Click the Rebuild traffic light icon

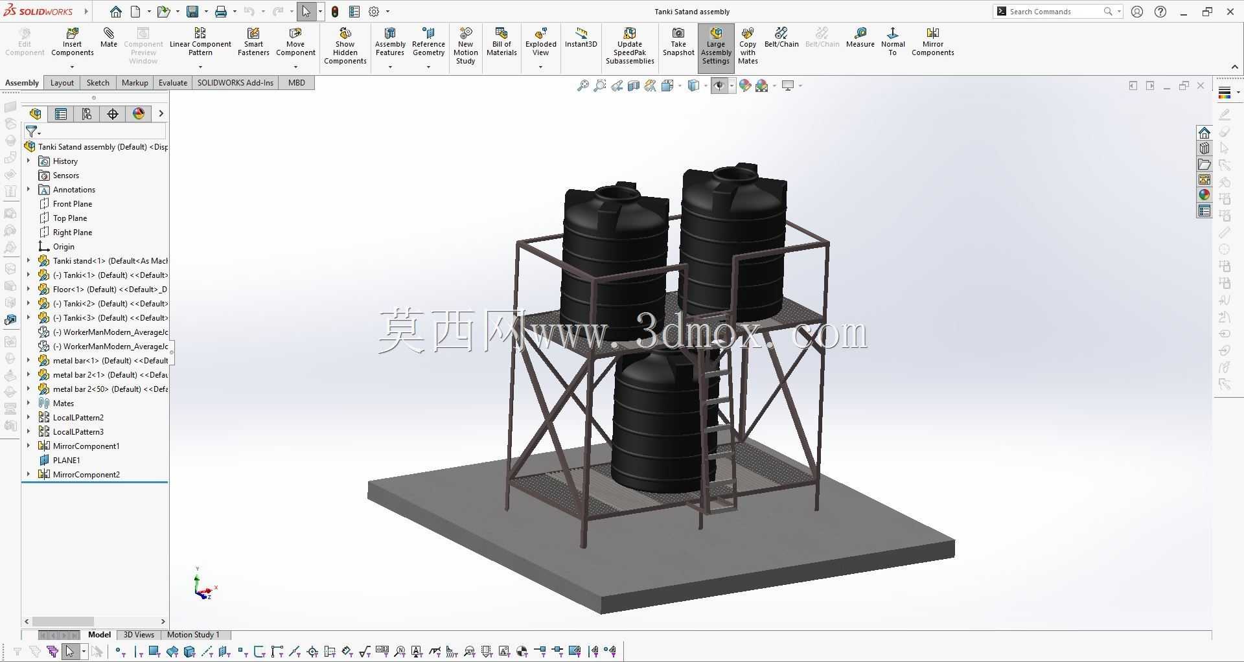335,12
